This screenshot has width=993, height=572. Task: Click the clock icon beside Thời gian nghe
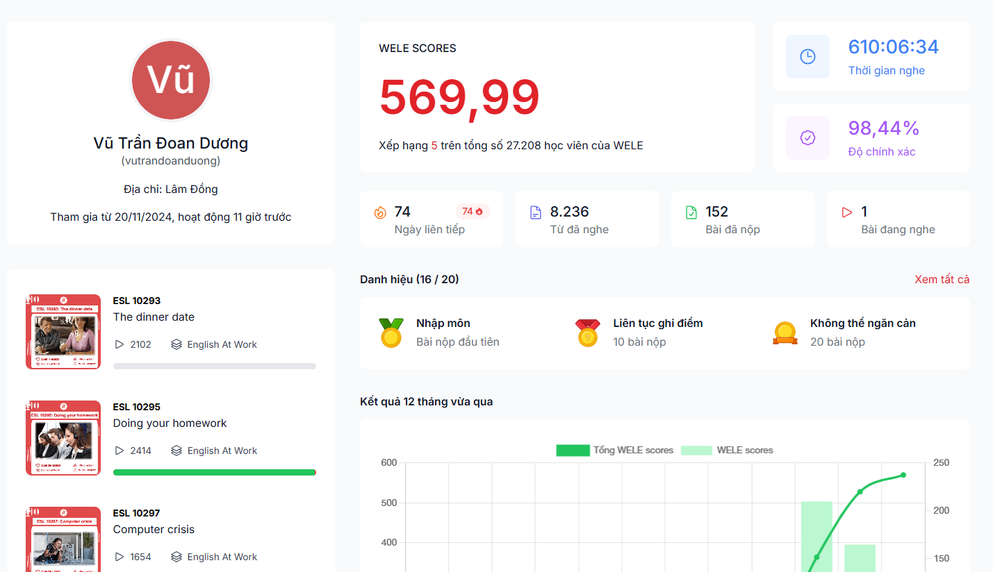pyautogui.click(x=807, y=57)
